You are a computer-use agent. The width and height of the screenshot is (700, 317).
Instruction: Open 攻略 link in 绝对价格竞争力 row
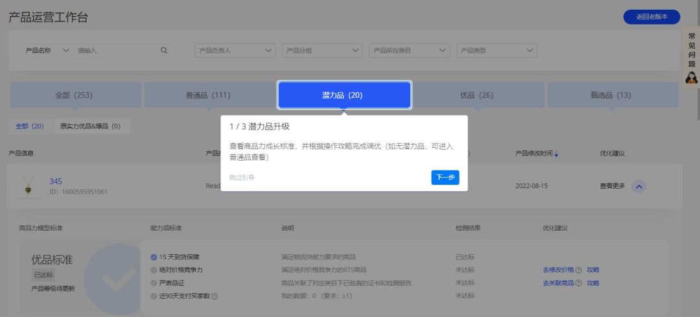[x=593, y=270]
